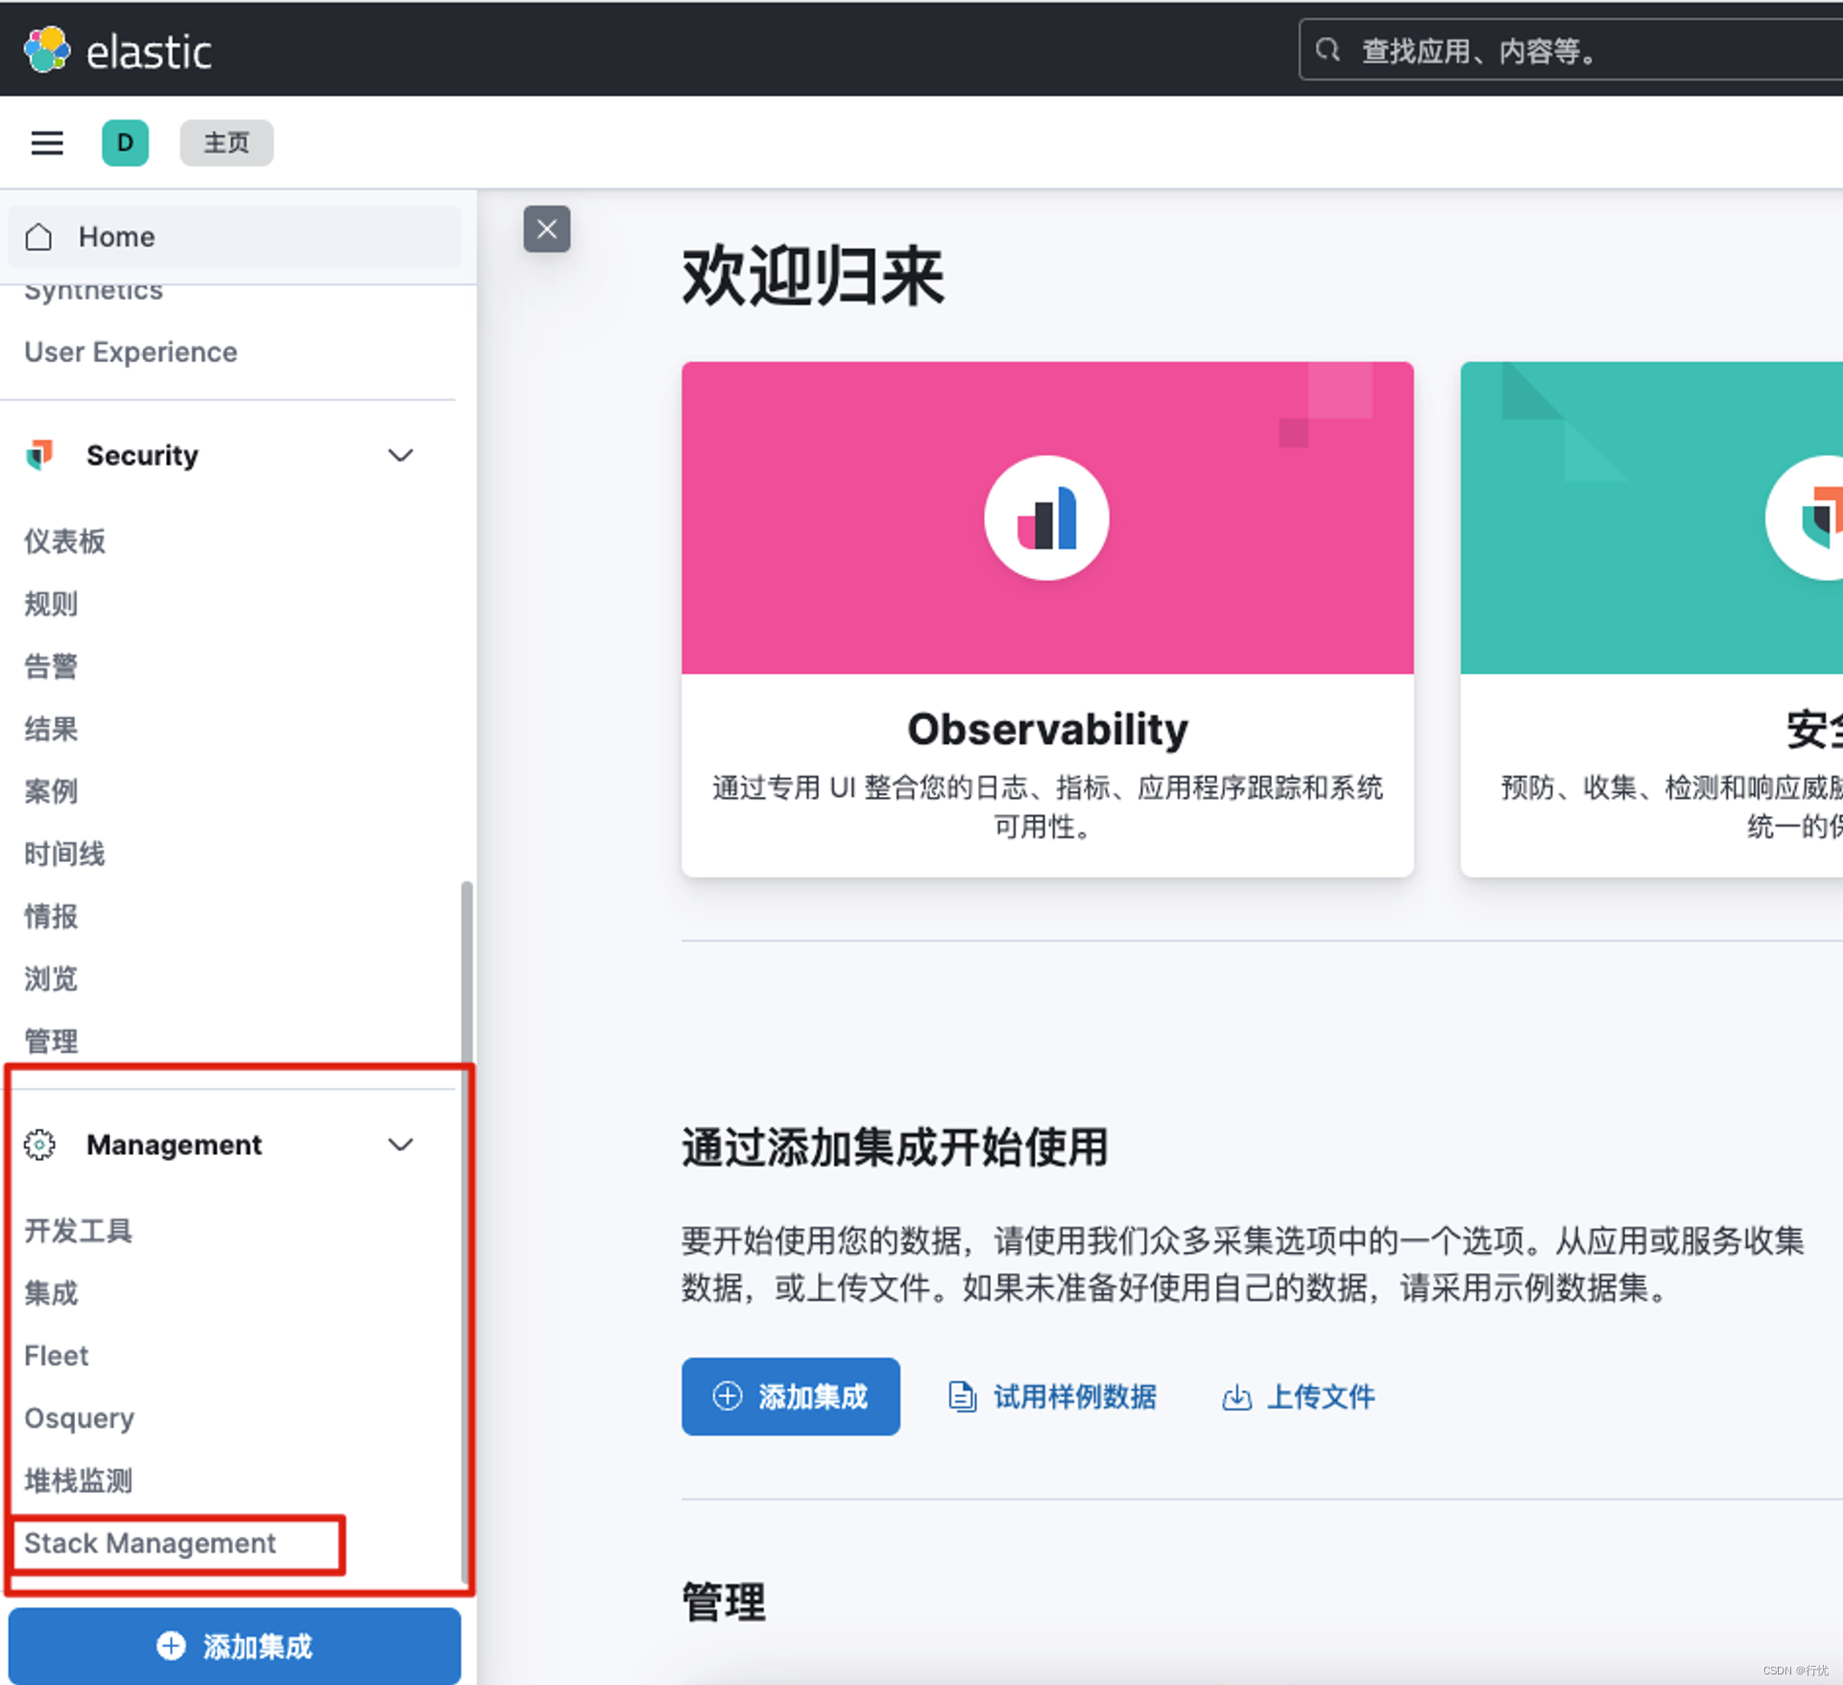The height and width of the screenshot is (1685, 1843).
Task: Open 堆栈监测 under Management
Action: (x=79, y=1480)
